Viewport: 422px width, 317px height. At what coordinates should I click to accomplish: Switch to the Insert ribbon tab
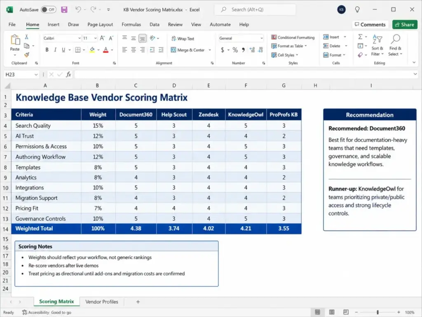(53, 24)
